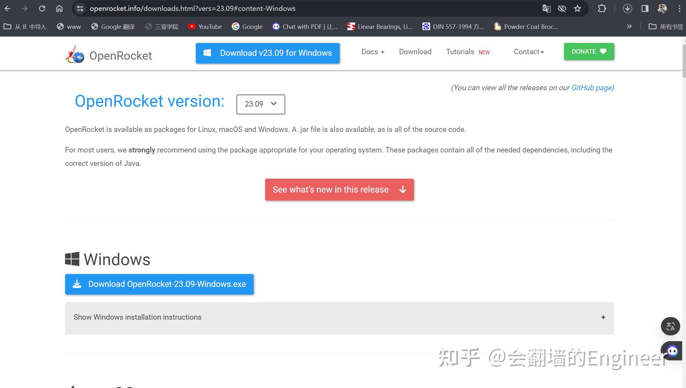Click the bookmark star in address bar
686x388 pixels.
[x=577, y=8]
